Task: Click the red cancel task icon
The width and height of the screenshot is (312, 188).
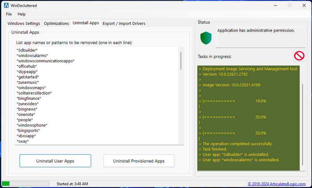Action: click(299, 56)
